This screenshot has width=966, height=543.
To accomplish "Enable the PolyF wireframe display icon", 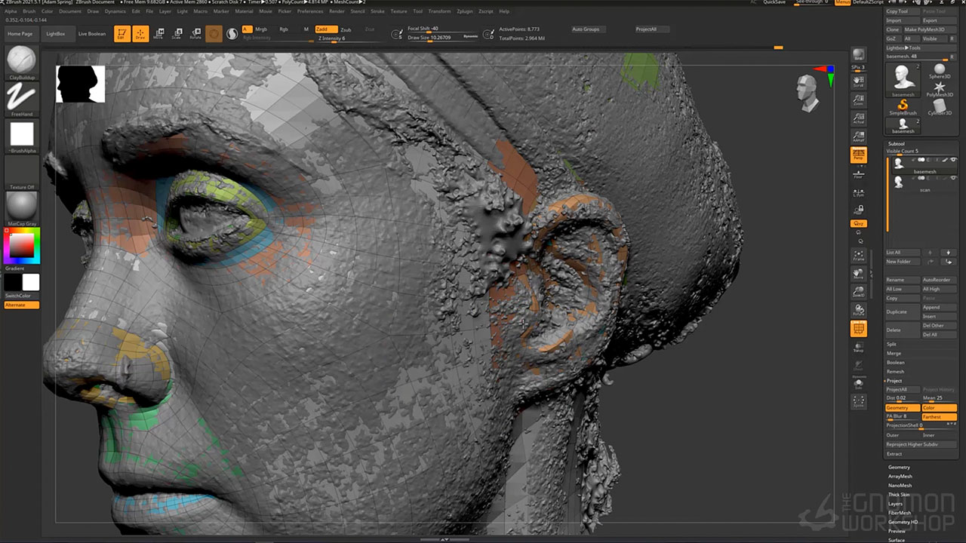I will tap(858, 328).
